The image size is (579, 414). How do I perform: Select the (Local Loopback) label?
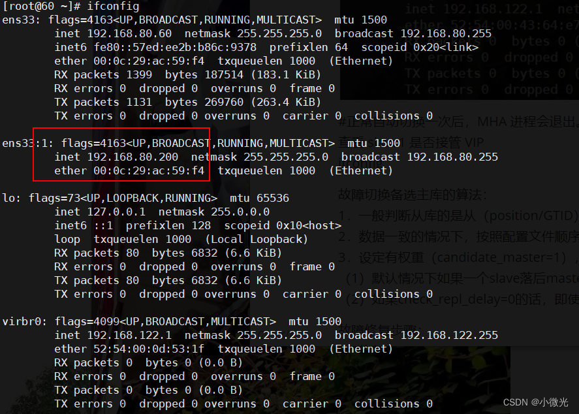coord(257,239)
